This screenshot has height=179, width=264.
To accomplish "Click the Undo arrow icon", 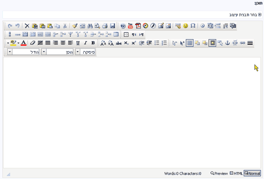I will (18, 26).
